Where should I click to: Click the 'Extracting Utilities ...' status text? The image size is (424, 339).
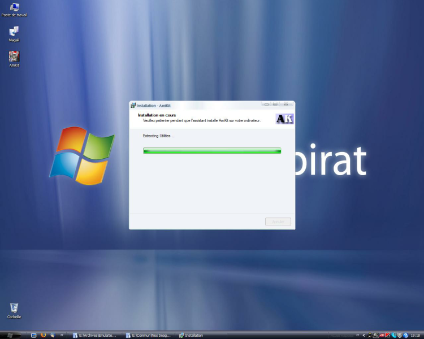click(x=158, y=136)
